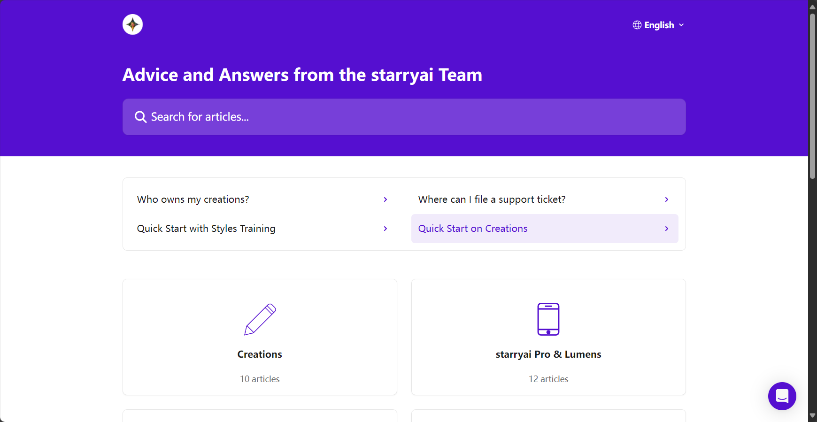
Task: Focus the Search for articles field
Action: coord(404,117)
